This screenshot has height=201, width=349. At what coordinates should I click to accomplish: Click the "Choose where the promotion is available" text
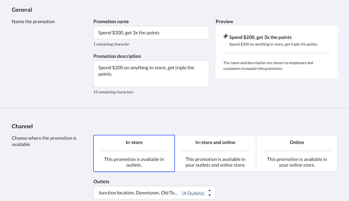[44, 141]
